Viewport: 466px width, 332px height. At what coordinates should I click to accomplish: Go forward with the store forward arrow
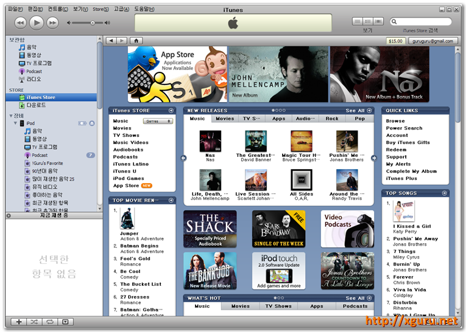[122, 41]
